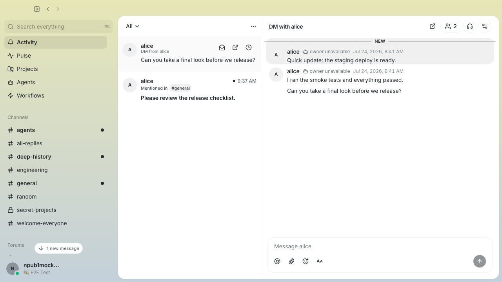Toggle text formatting Aa icon

[320, 261]
